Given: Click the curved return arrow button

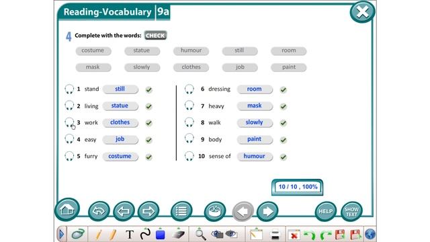Looking at the screenshot, I should (x=99, y=211).
